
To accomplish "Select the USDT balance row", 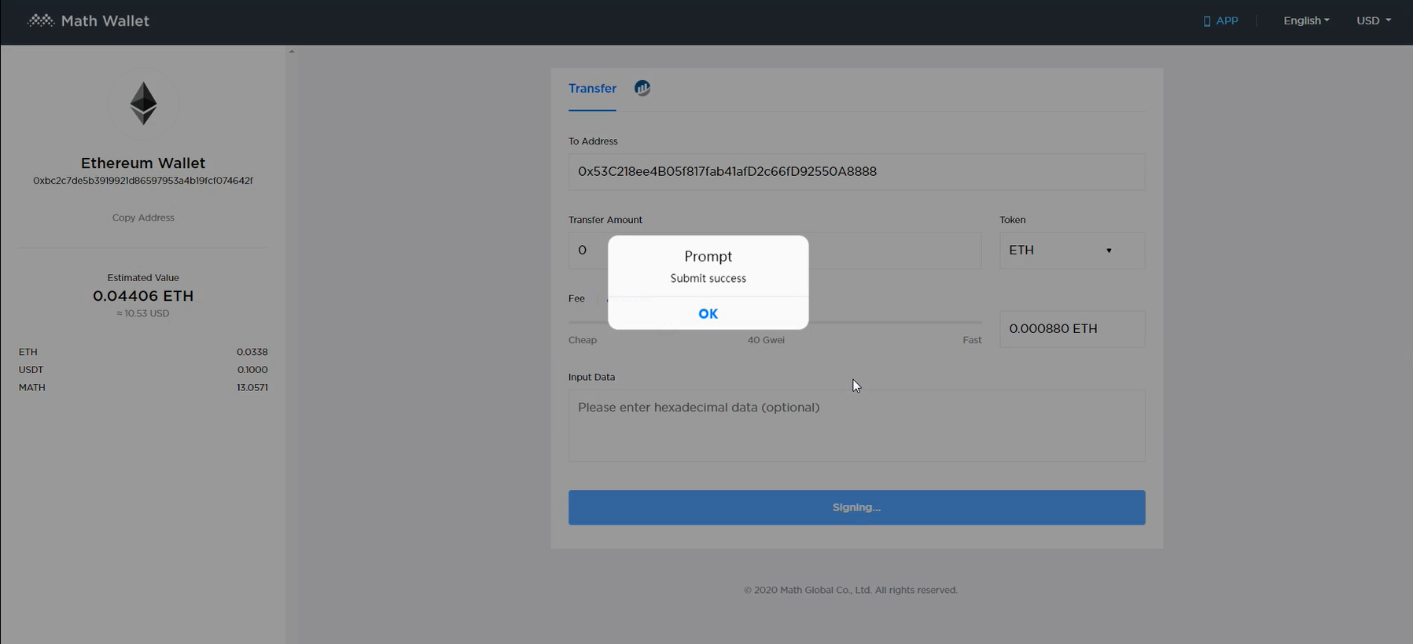I will pos(143,370).
